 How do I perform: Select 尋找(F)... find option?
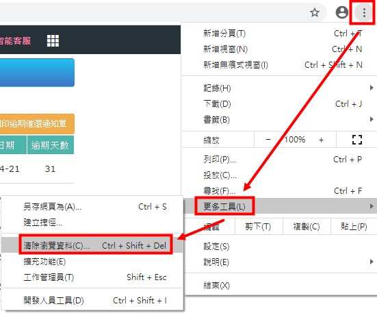click(x=279, y=191)
